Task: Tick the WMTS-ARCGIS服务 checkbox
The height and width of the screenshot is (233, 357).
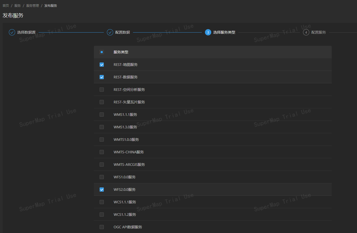Action: click(x=102, y=165)
